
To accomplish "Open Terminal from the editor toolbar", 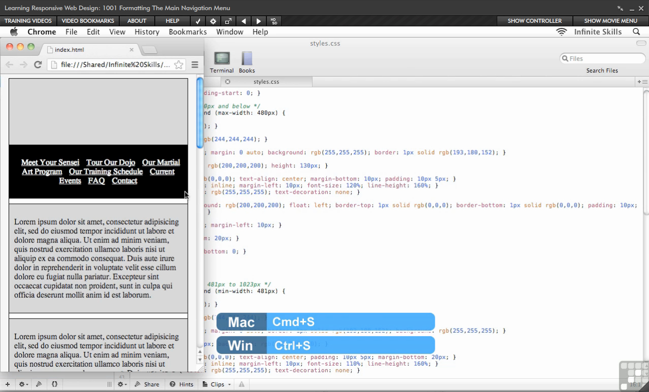I will 222,62.
